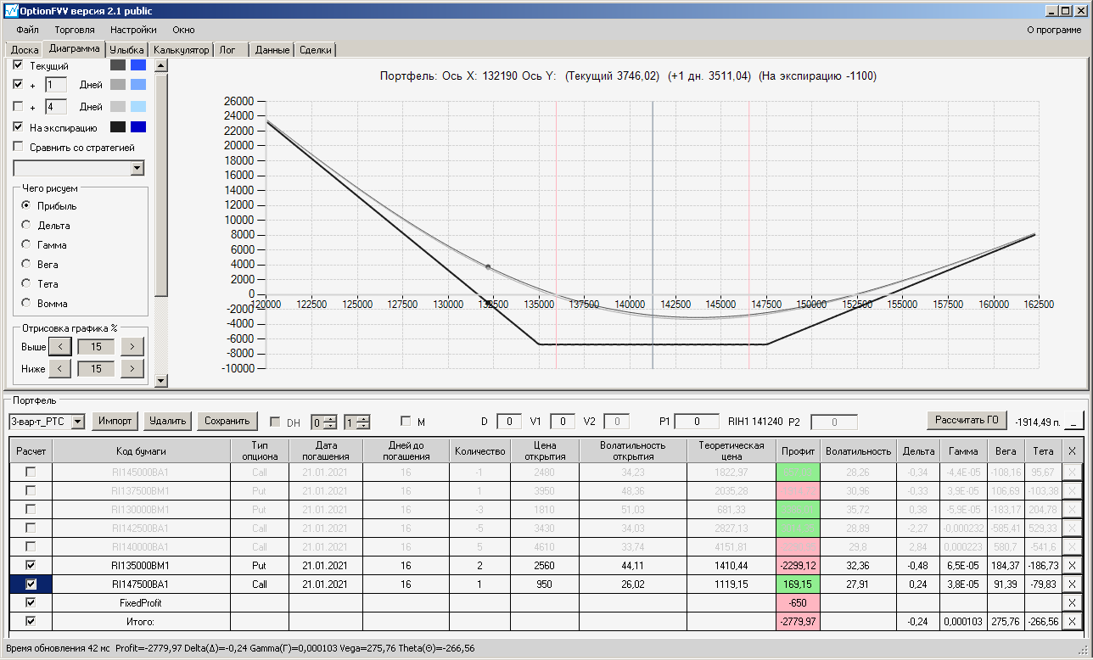This screenshot has width=1093, height=660.
Task: Click the Профит column header
Action: (799, 451)
